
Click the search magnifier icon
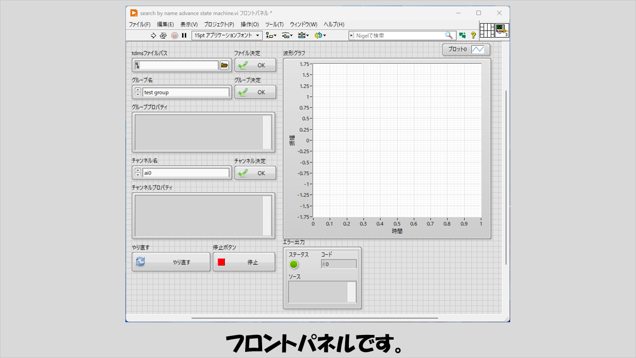449,35
